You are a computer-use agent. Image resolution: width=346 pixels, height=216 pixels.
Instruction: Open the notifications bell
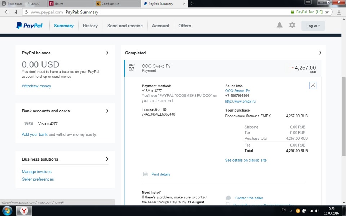coord(280,25)
